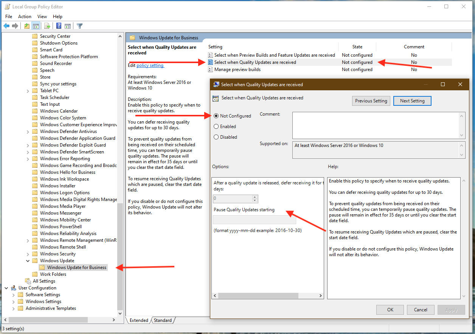
Task: Select the Enabled radio button
Action: [216, 127]
